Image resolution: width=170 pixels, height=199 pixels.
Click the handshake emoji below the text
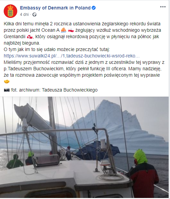pyautogui.click(x=7, y=81)
